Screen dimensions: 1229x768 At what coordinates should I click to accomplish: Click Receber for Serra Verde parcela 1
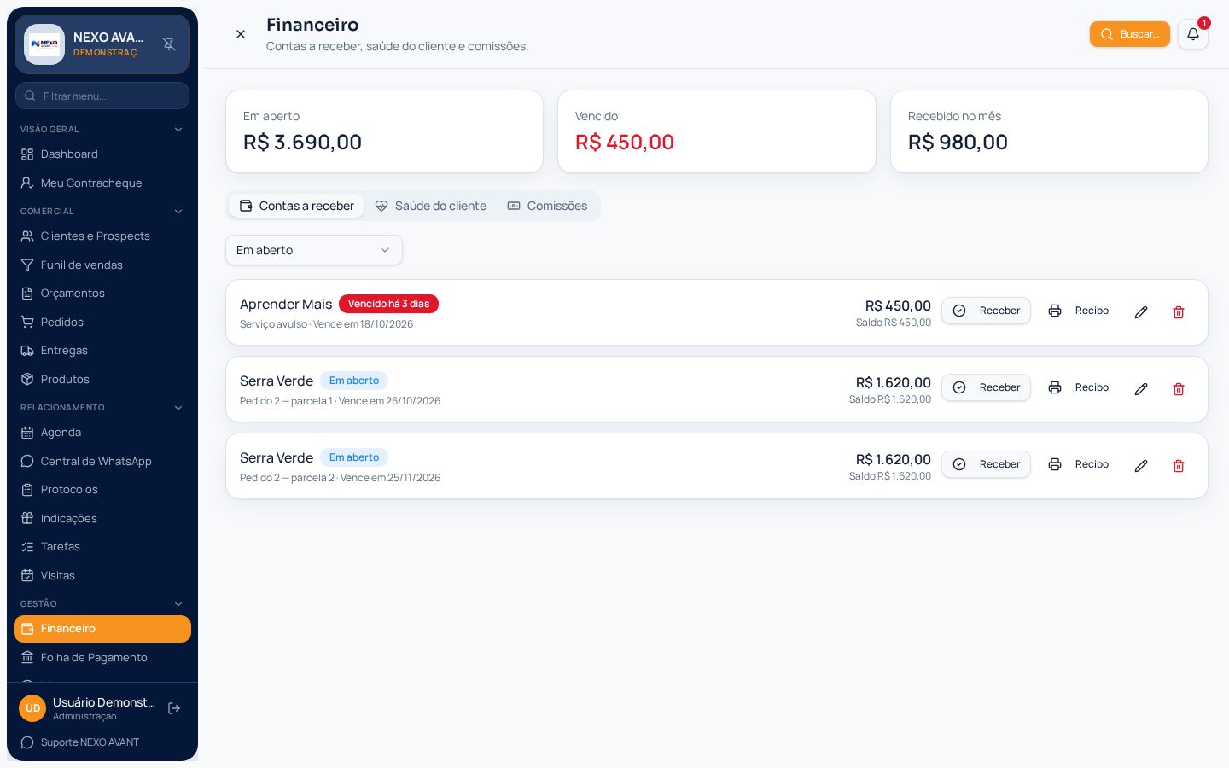pyautogui.click(x=986, y=387)
